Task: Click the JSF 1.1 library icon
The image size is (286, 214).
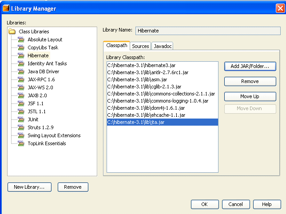Action: (x=21, y=103)
